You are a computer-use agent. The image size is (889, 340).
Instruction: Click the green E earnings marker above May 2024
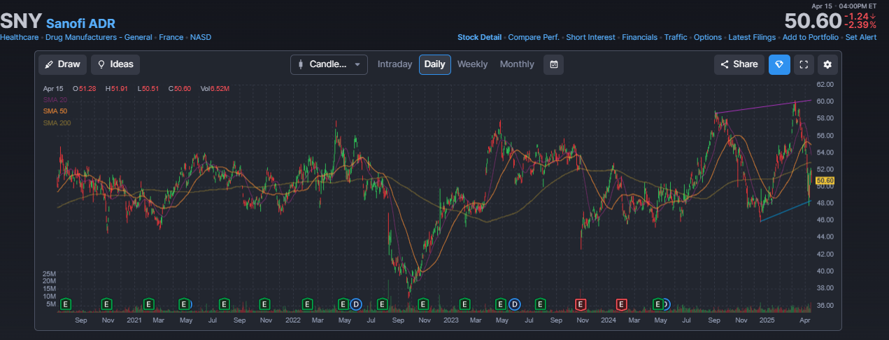[658, 304]
